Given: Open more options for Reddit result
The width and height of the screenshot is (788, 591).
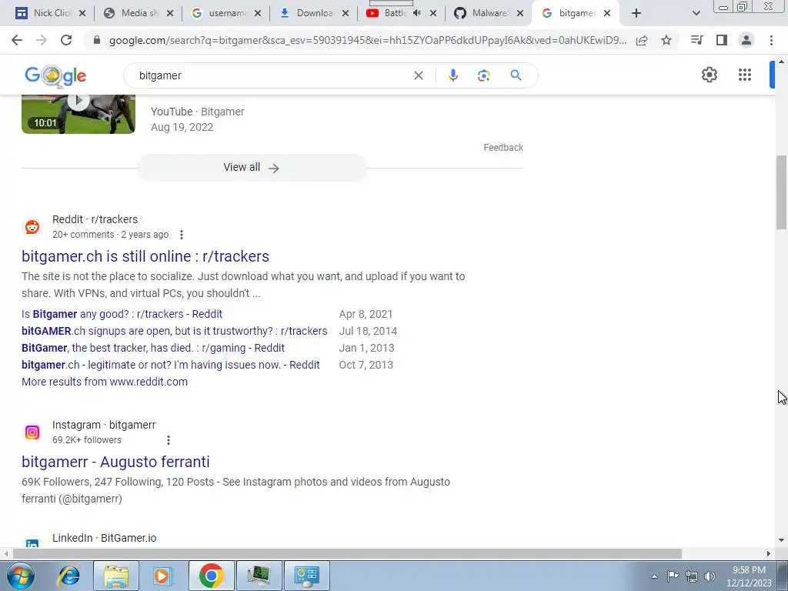Looking at the screenshot, I should [x=182, y=235].
